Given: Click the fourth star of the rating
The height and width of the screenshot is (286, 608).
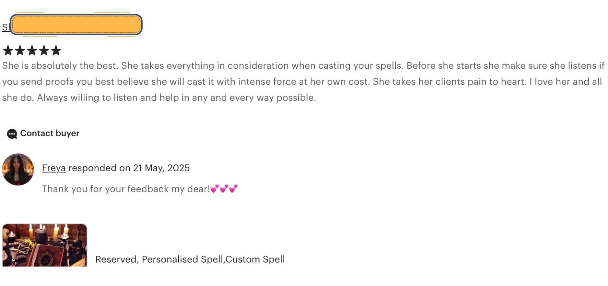Looking at the screenshot, I should [x=44, y=50].
